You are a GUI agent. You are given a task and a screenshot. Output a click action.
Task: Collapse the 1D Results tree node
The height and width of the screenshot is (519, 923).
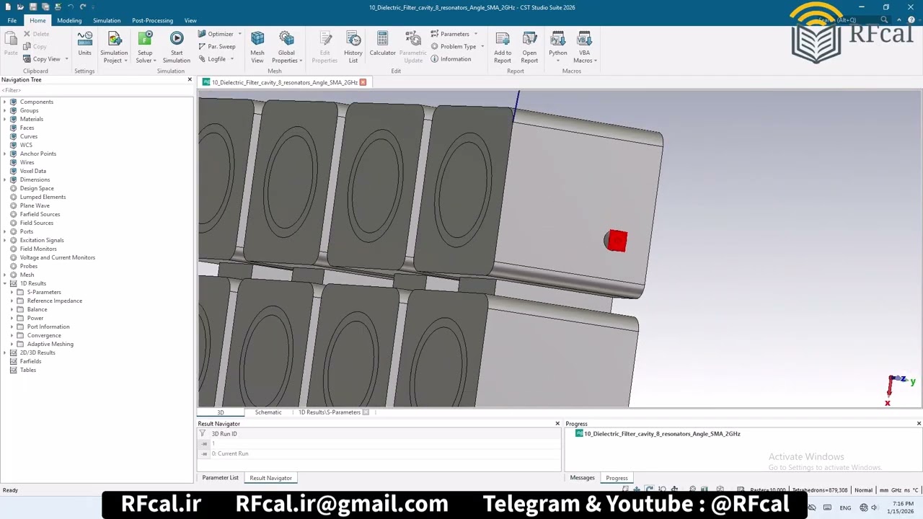point(5,283)
